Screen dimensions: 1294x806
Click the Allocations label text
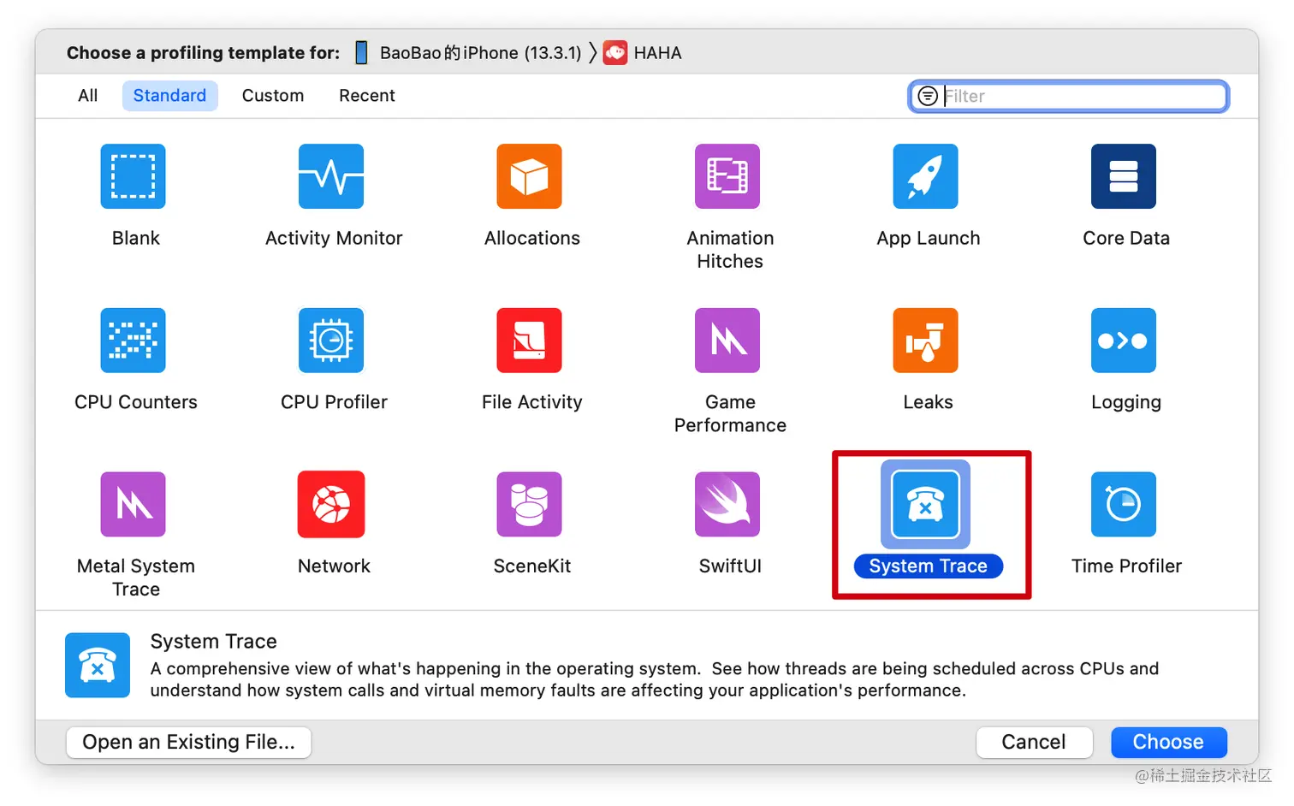pos(532,238)
